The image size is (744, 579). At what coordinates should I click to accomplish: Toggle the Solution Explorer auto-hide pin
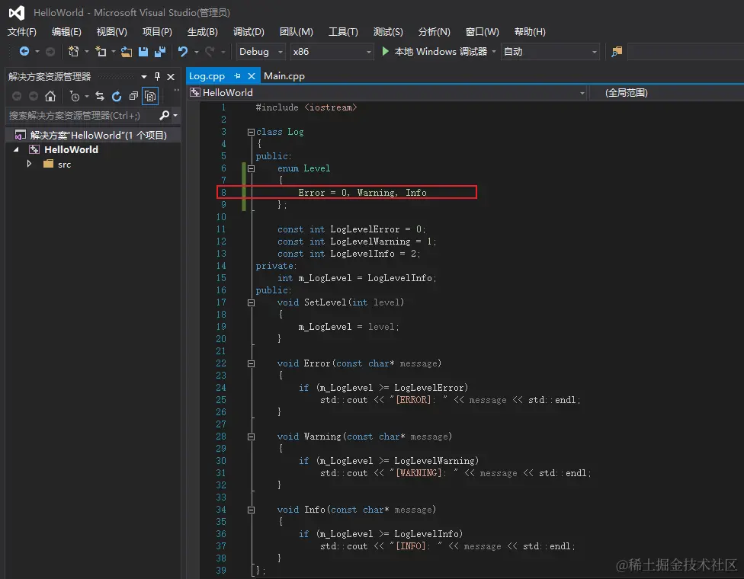(x=158, y=76)
